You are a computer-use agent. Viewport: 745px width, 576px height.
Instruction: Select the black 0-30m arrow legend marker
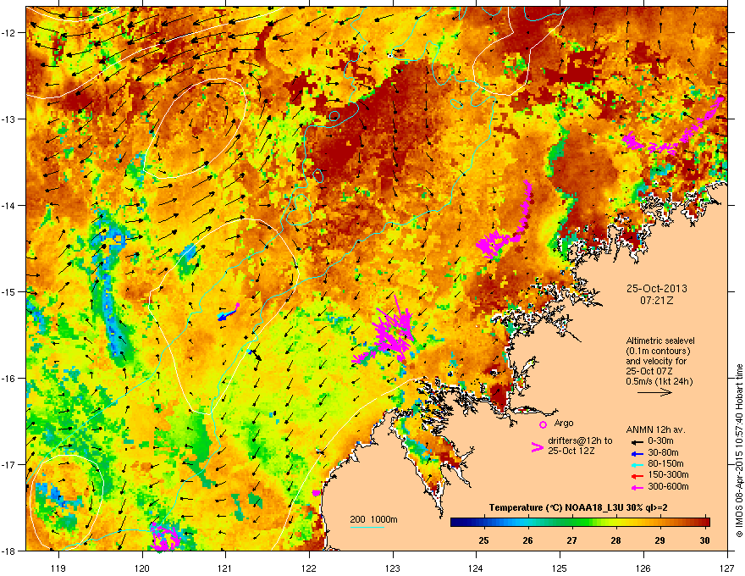[637, 441]
